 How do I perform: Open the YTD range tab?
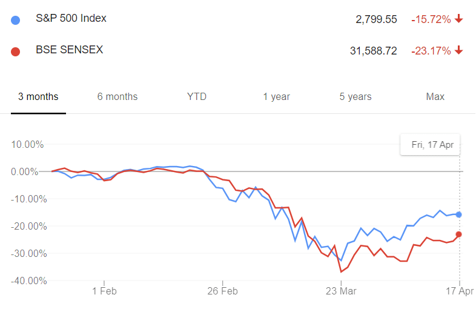pos(197,97)
